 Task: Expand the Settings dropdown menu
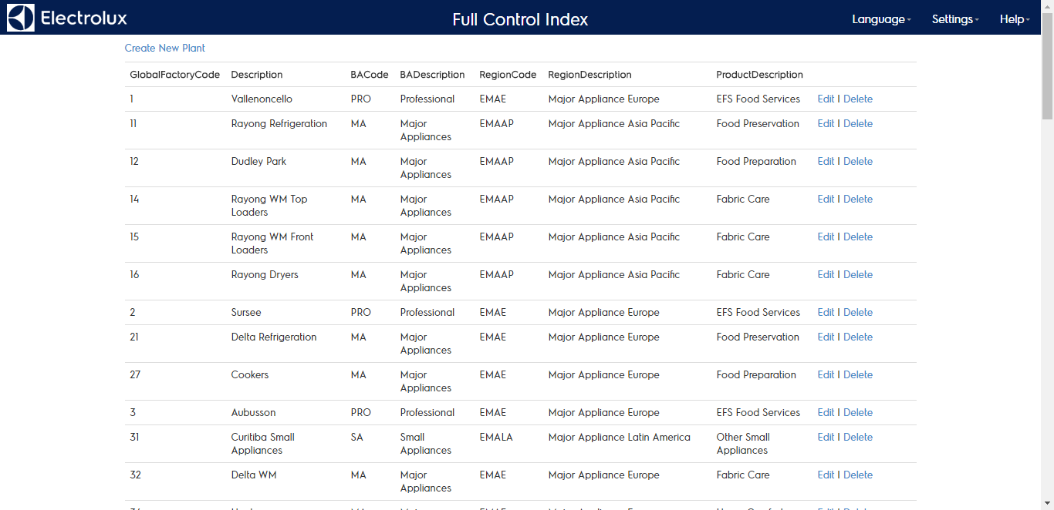[x=954, y=19]
